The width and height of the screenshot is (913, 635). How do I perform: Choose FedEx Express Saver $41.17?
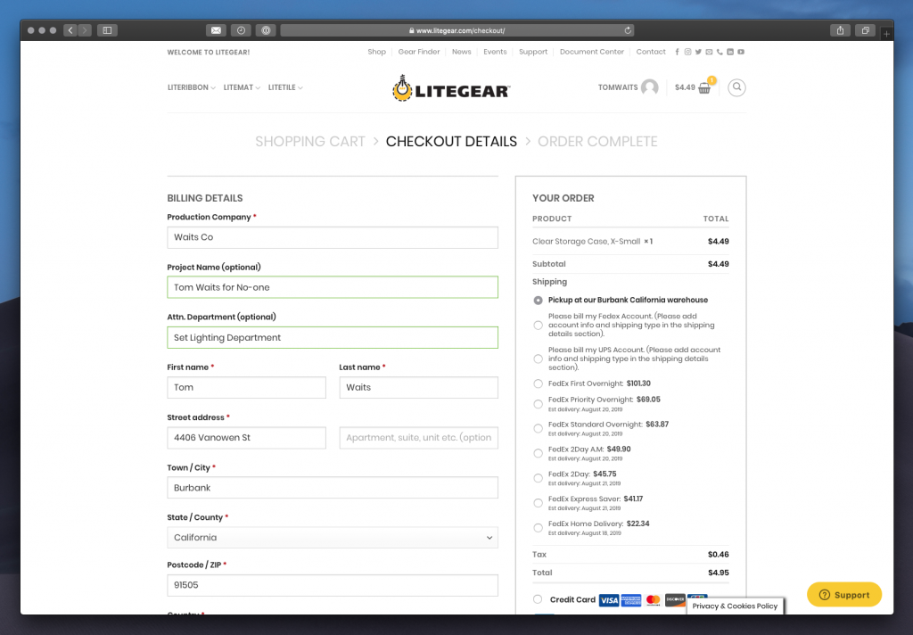pyautogui.click(x=538, y=503)
